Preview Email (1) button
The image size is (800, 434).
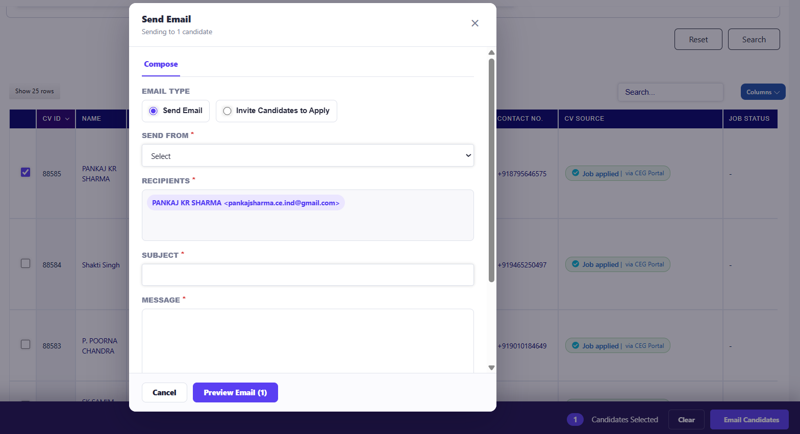[x=235, y=393]
